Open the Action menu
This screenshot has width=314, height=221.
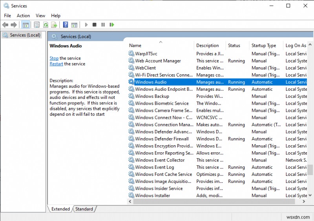tap(23, 16)
